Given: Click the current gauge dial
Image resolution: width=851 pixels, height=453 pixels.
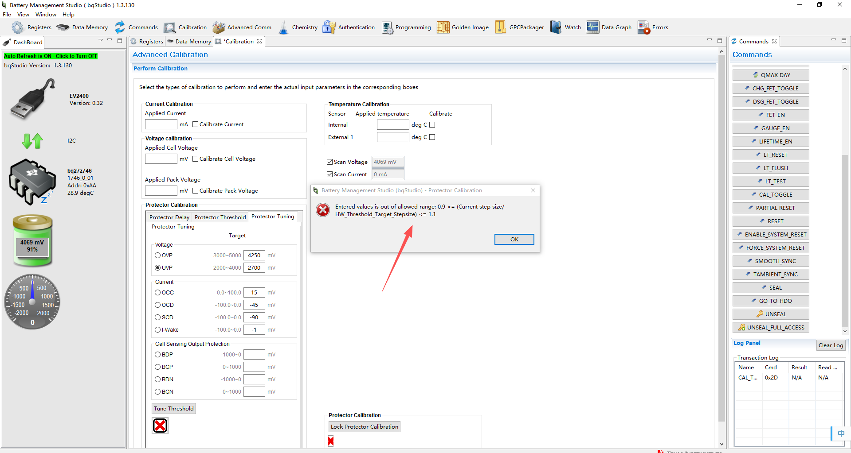Looking at the screenshot, I should pos(32,302).
